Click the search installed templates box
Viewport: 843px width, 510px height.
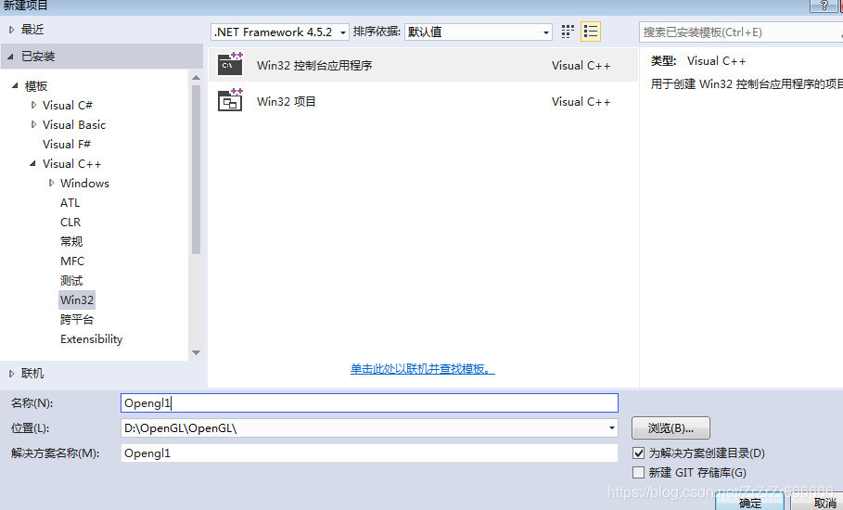[x=740, y=32]
